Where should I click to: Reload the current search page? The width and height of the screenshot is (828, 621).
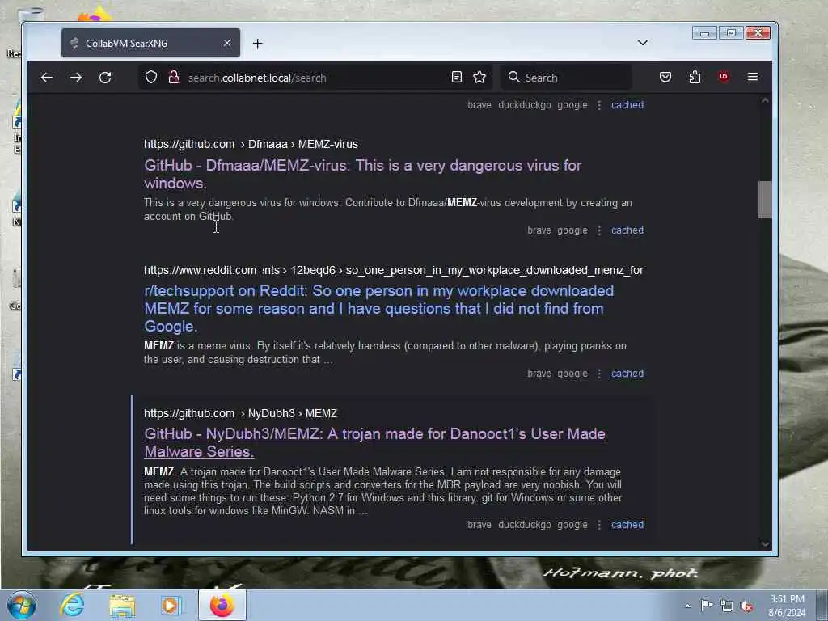pyautogui.click(x=105, y=78)
